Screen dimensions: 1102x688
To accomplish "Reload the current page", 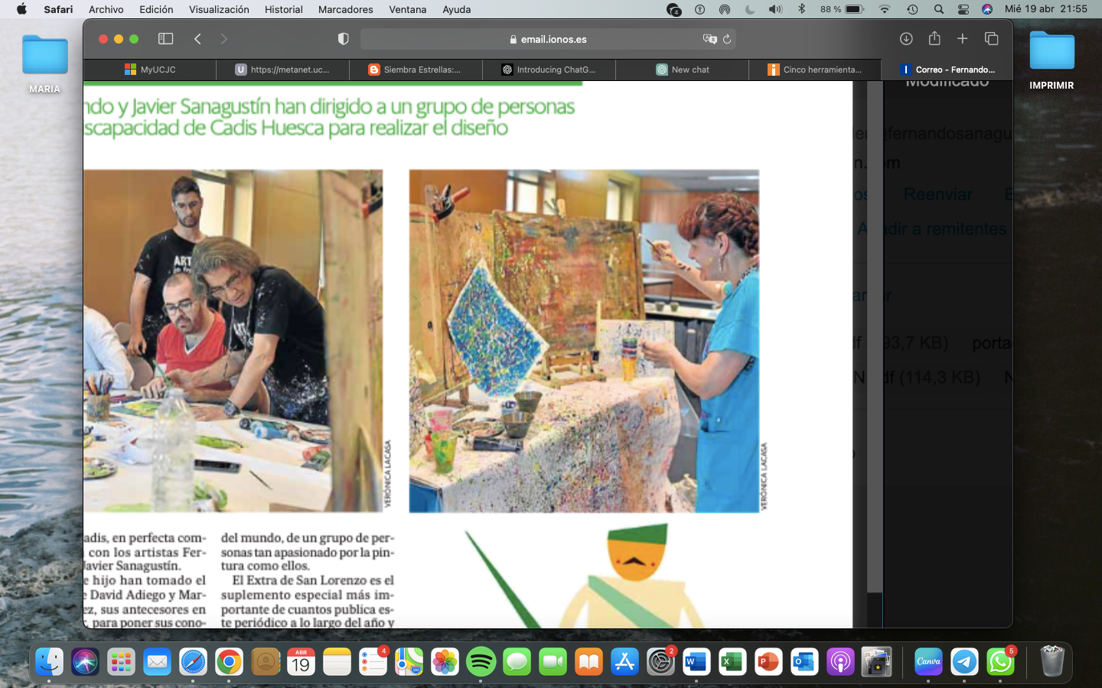I will click(x=727, y=39).
